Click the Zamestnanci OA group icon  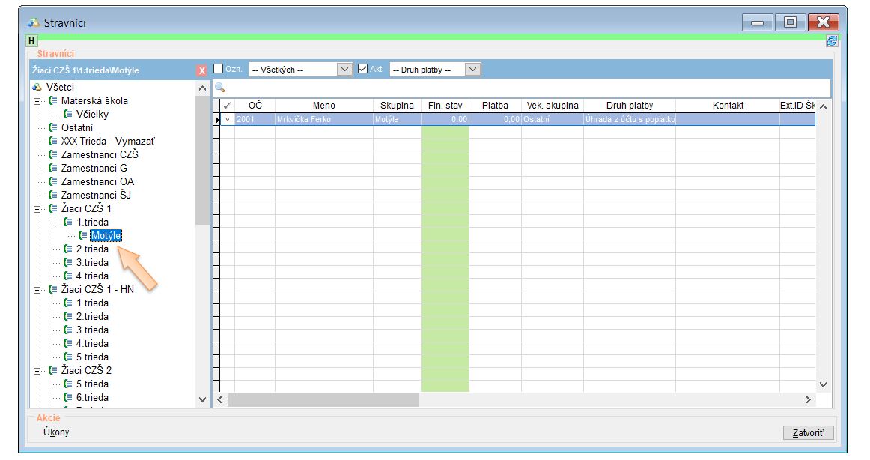point(53,182)
